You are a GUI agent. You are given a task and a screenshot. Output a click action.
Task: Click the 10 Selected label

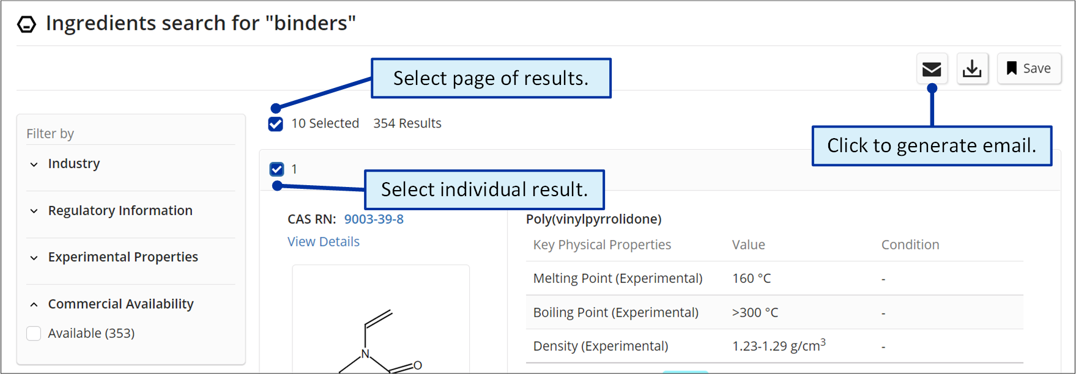coord(325,123)
